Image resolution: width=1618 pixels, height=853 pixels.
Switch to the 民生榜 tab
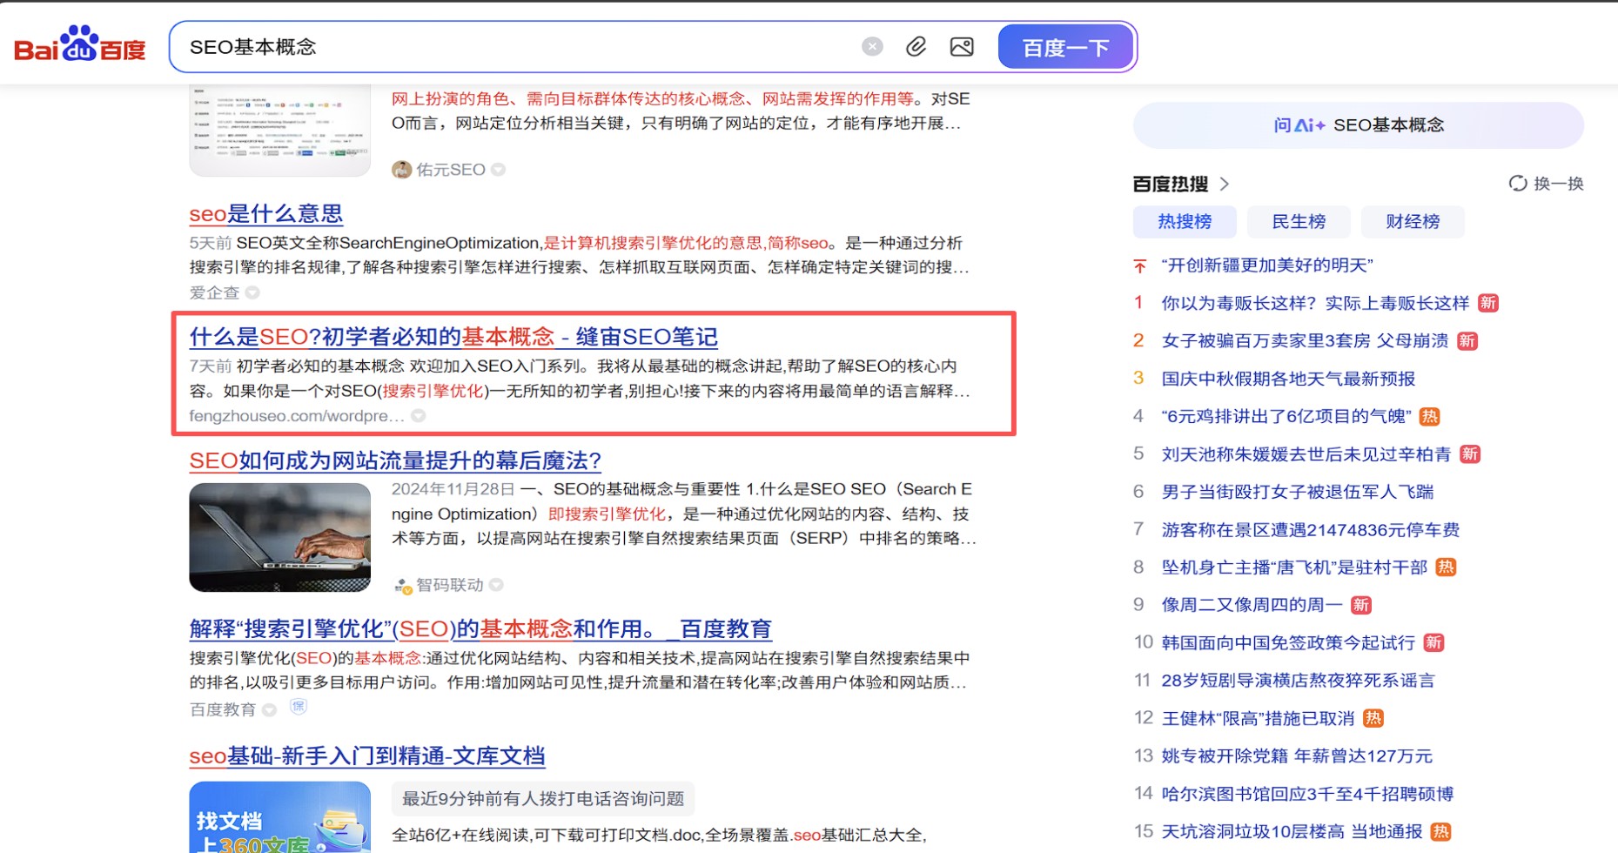[x=1298, y=222]
